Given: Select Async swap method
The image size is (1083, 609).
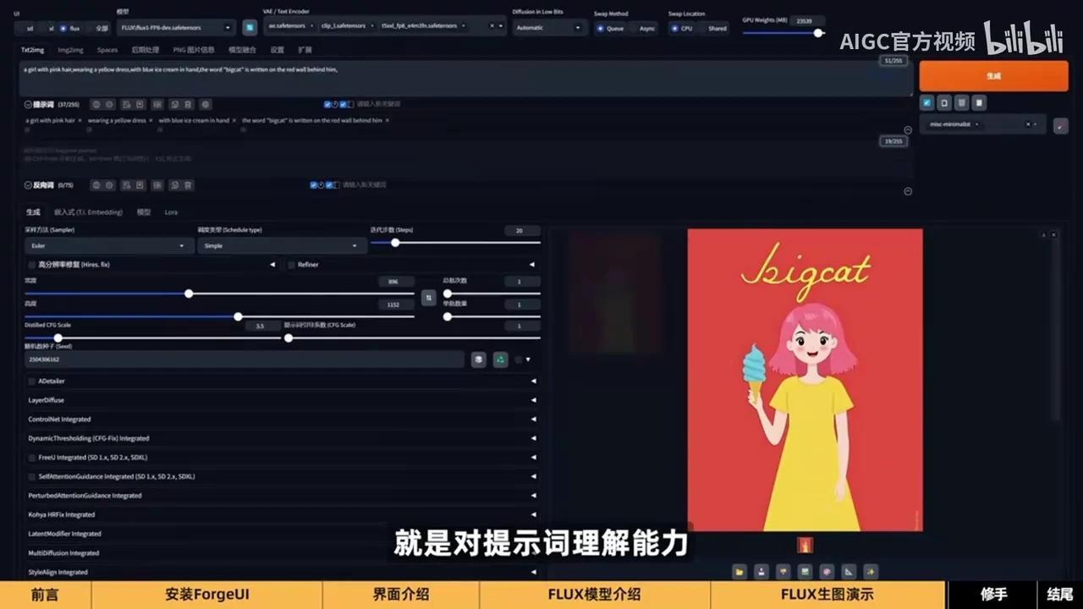Looking at the screenshot, I should pyautogui.click(x=643, y=28).
